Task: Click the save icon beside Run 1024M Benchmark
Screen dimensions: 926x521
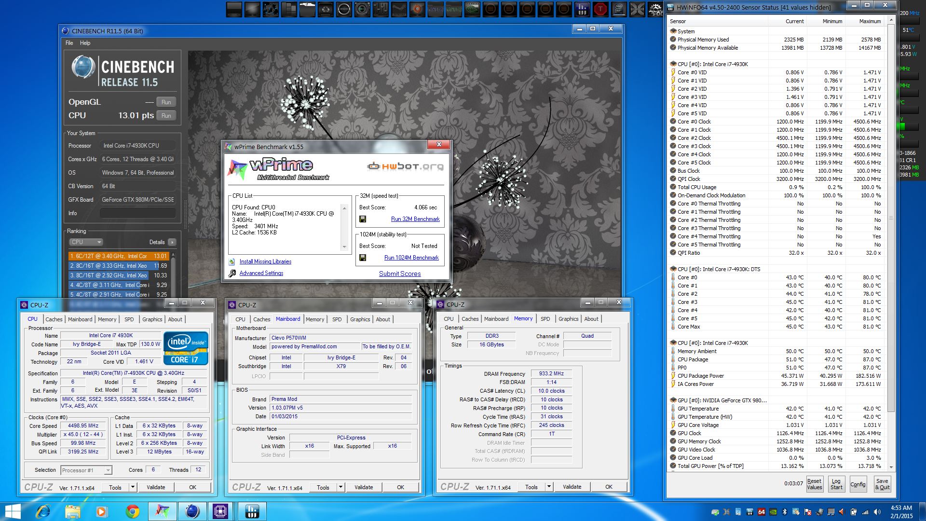Action: coord(363,258)
